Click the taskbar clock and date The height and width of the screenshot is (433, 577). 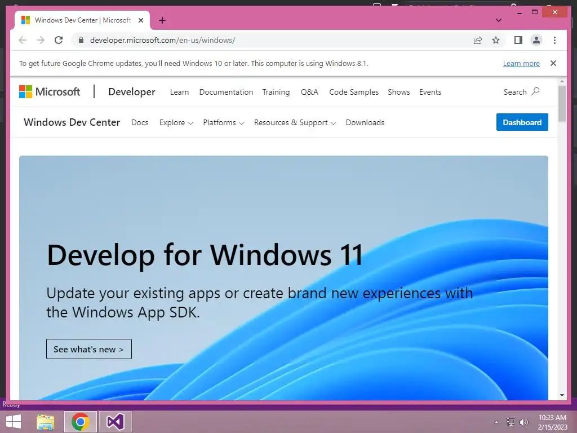pyautogui.click(x=552, y=422)
